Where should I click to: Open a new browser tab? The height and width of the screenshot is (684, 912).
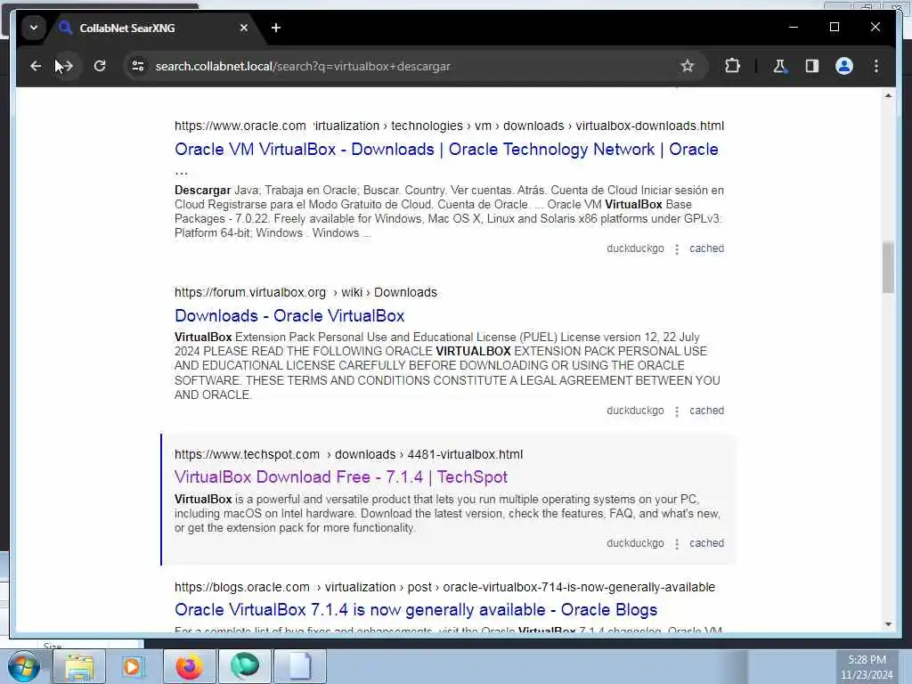tap(276, 28)
